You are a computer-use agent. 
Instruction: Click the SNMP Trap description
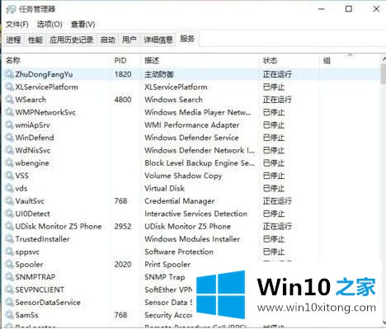165,277
